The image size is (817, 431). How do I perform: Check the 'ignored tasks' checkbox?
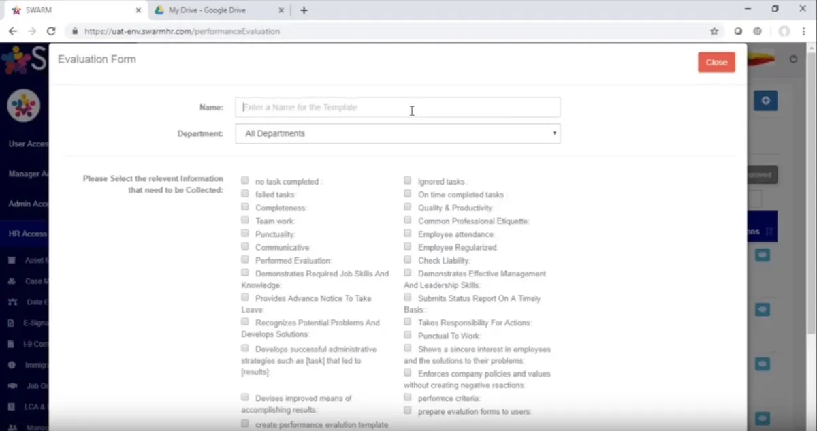(408, 180)
